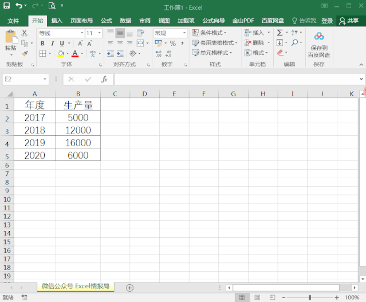Switch to the 视图 tab
This screenshot has width=366, height=302.
(x=164, y=21)
